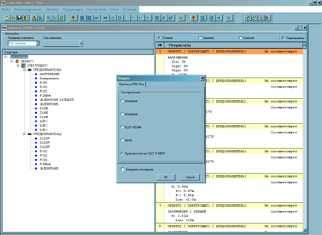Click the New file toolbar icon
Screen dimensions: 322x235
(7, 18)
